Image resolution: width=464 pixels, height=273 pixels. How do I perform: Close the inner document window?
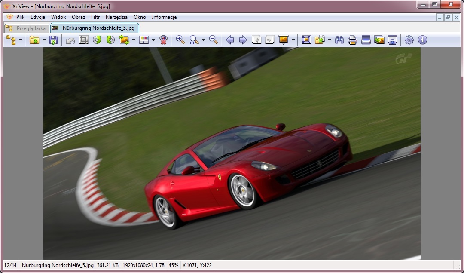[456, 18]
